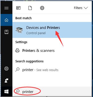Open the Cortana Notebook sidebar icon
93x97 pixels.
pyautogui.click(x=6, y=32)
